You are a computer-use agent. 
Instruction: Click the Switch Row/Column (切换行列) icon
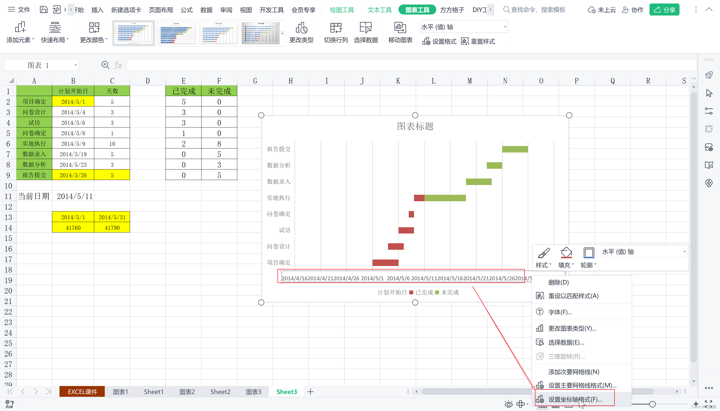pos(335,28)
